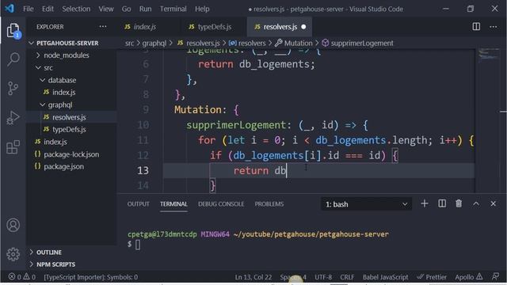Open the Help menu
Viewport: 507px width, 285px height.
coord(202,9)
